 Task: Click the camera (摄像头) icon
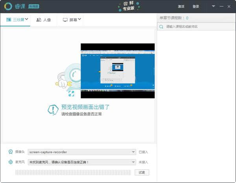pos(11,152)
